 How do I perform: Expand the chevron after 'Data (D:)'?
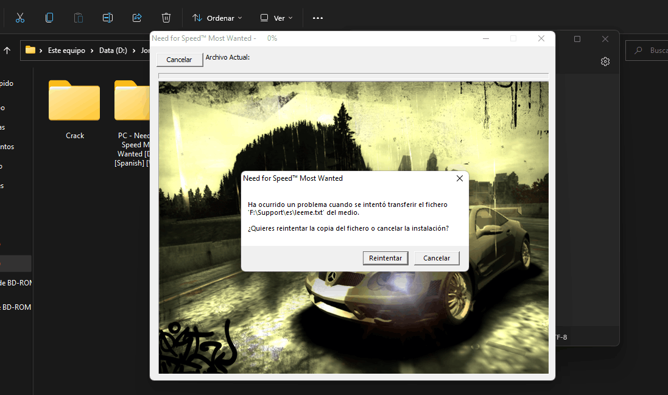coord(134,51)
